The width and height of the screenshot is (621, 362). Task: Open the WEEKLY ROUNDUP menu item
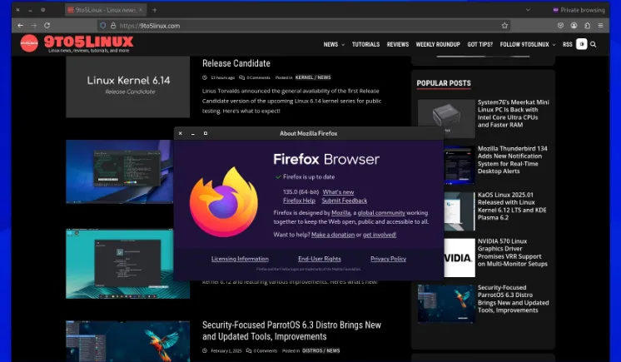(438, 44)
